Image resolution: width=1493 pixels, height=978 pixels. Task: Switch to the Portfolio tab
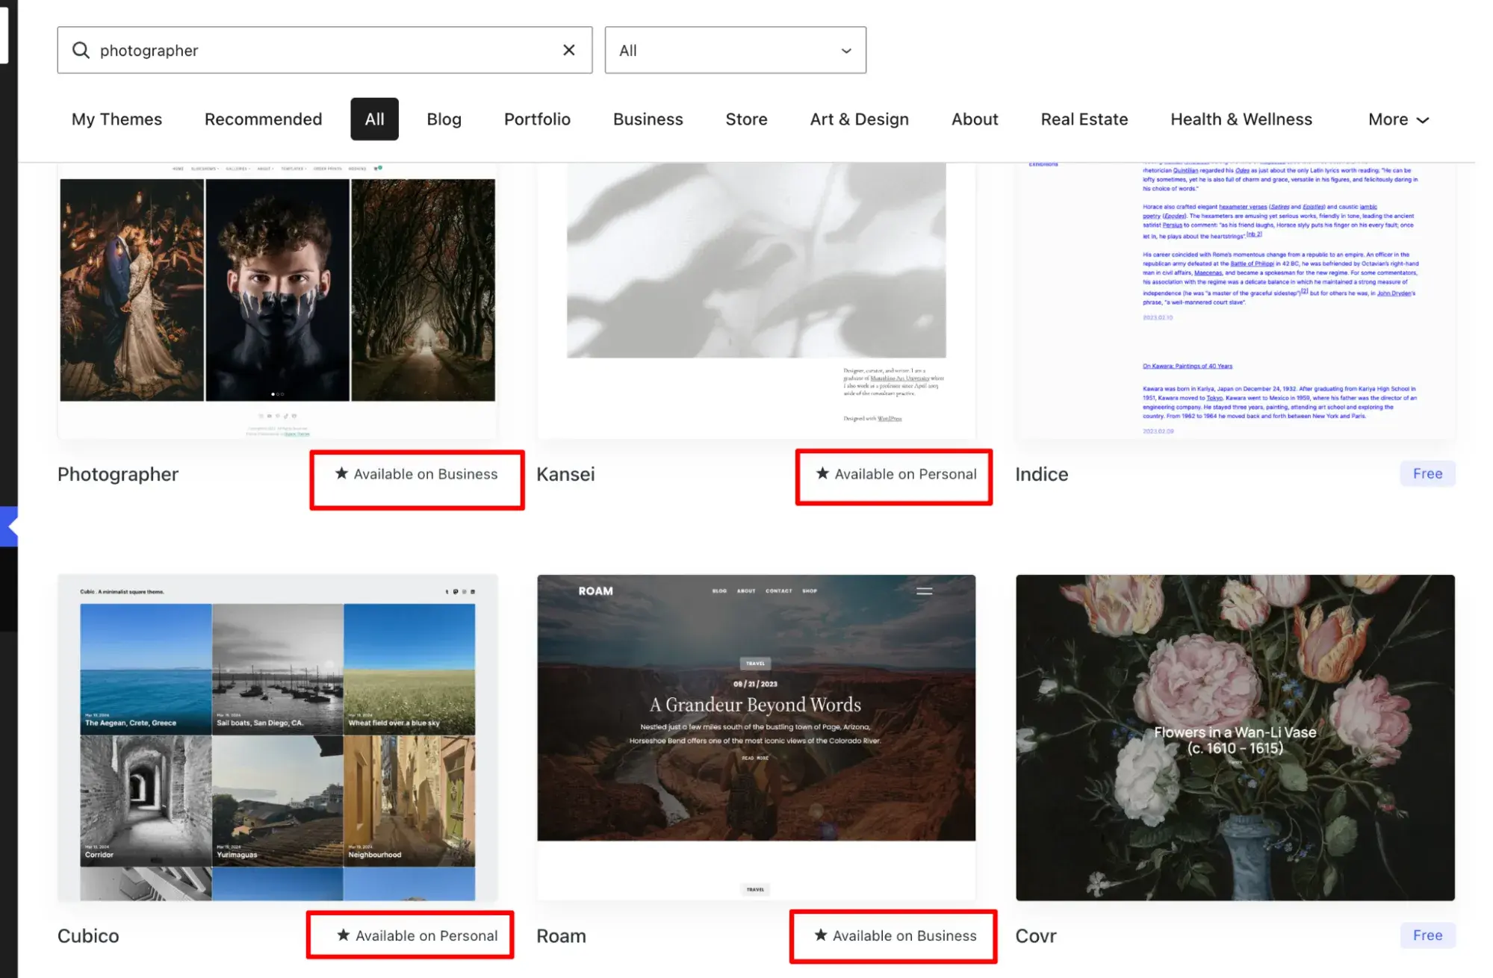point(537,119)
